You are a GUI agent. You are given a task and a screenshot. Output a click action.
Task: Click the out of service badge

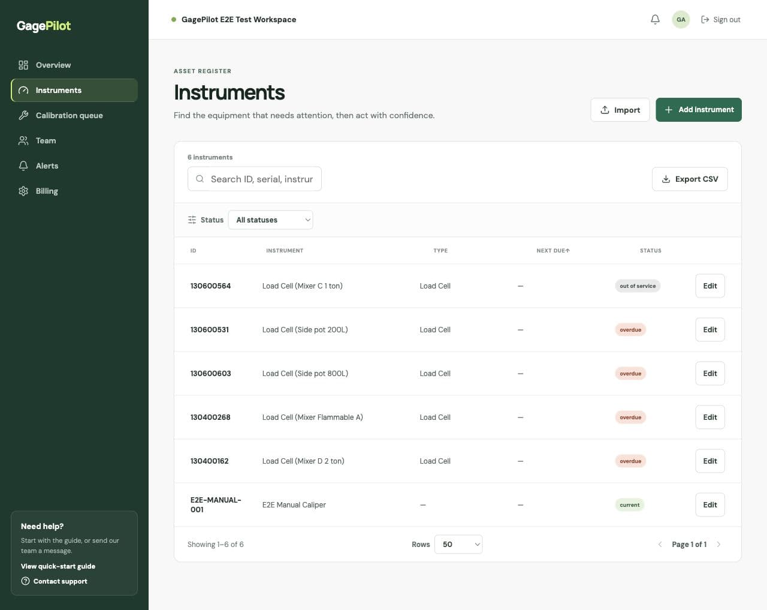pyautogui.click(x=638, y=286)
